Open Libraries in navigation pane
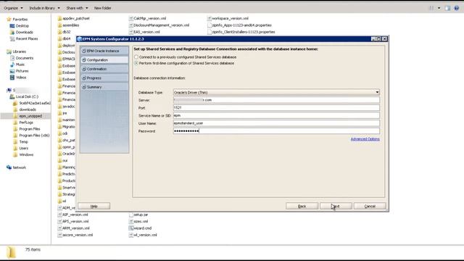464x261 pixels. coord(17,51)
